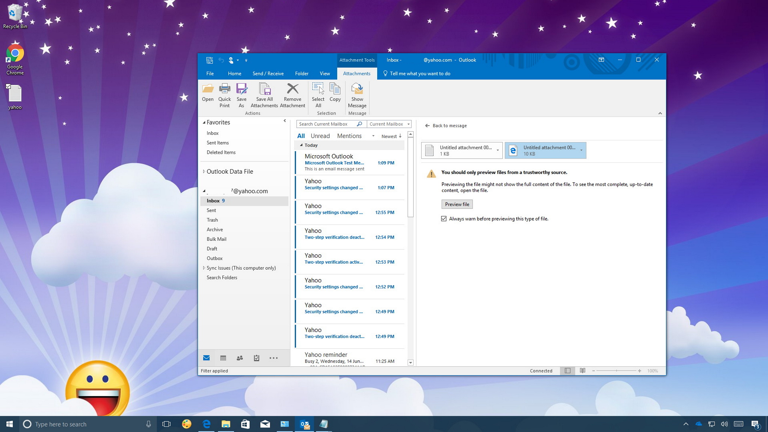768x432 pixels.
Task: Click the Microsoft Edge icon in taskbar
Action: (206, 423)
